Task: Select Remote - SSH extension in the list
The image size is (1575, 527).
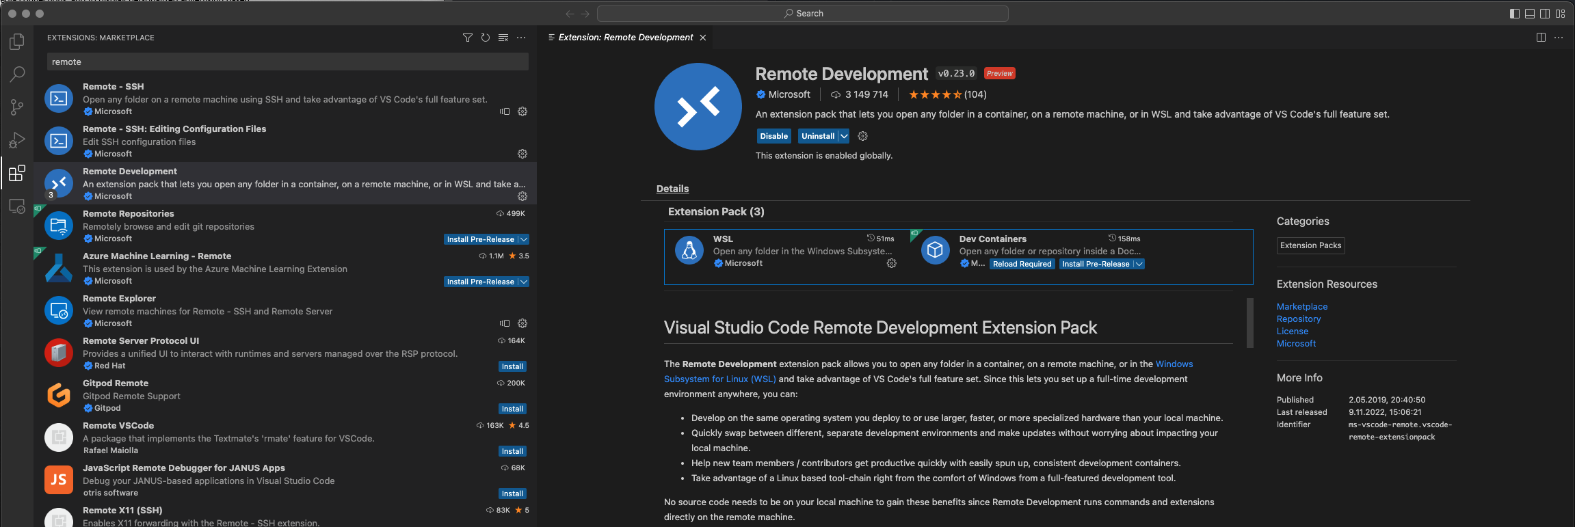Action: (285, 98)
